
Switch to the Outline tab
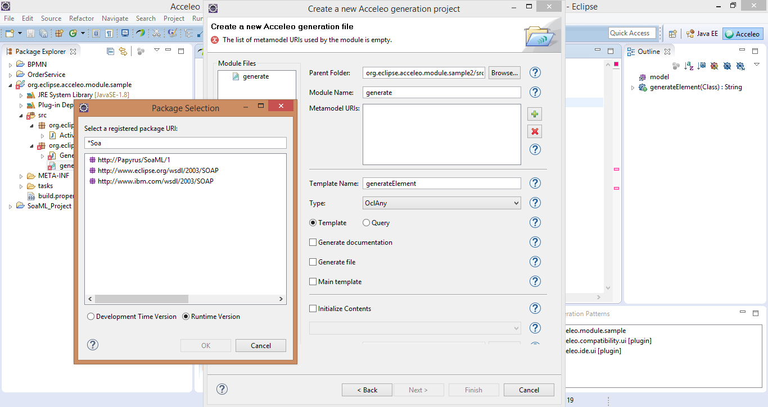click(x=648, y=52)
